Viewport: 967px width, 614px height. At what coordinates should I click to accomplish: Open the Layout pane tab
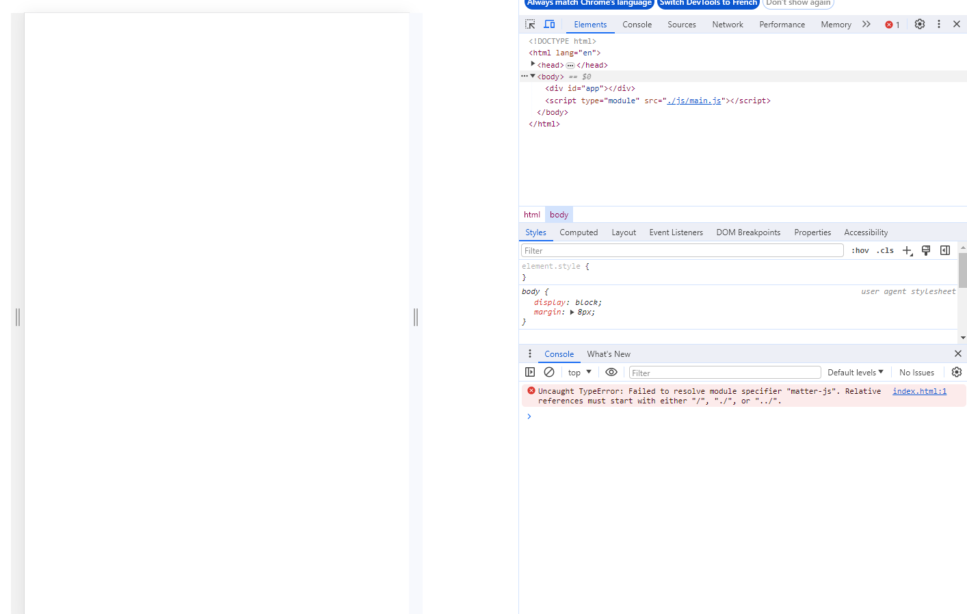point(624,232)
